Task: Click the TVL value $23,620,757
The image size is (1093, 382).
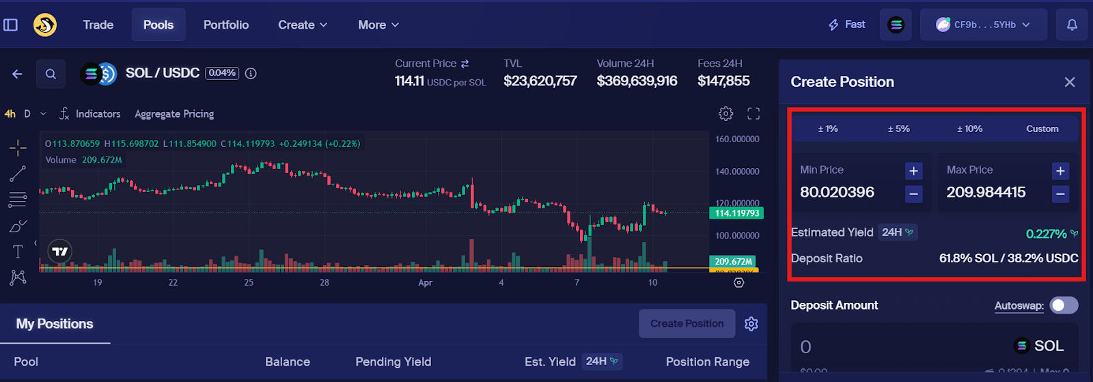Action: point(540,81)
